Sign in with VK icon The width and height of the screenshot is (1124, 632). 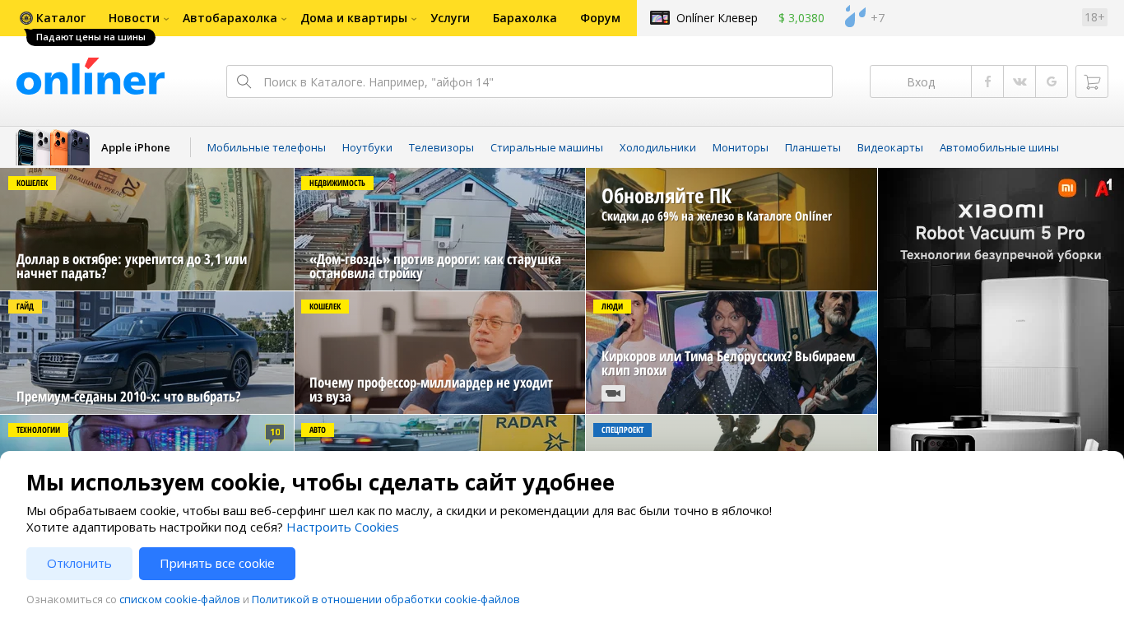pos(1019,81)
